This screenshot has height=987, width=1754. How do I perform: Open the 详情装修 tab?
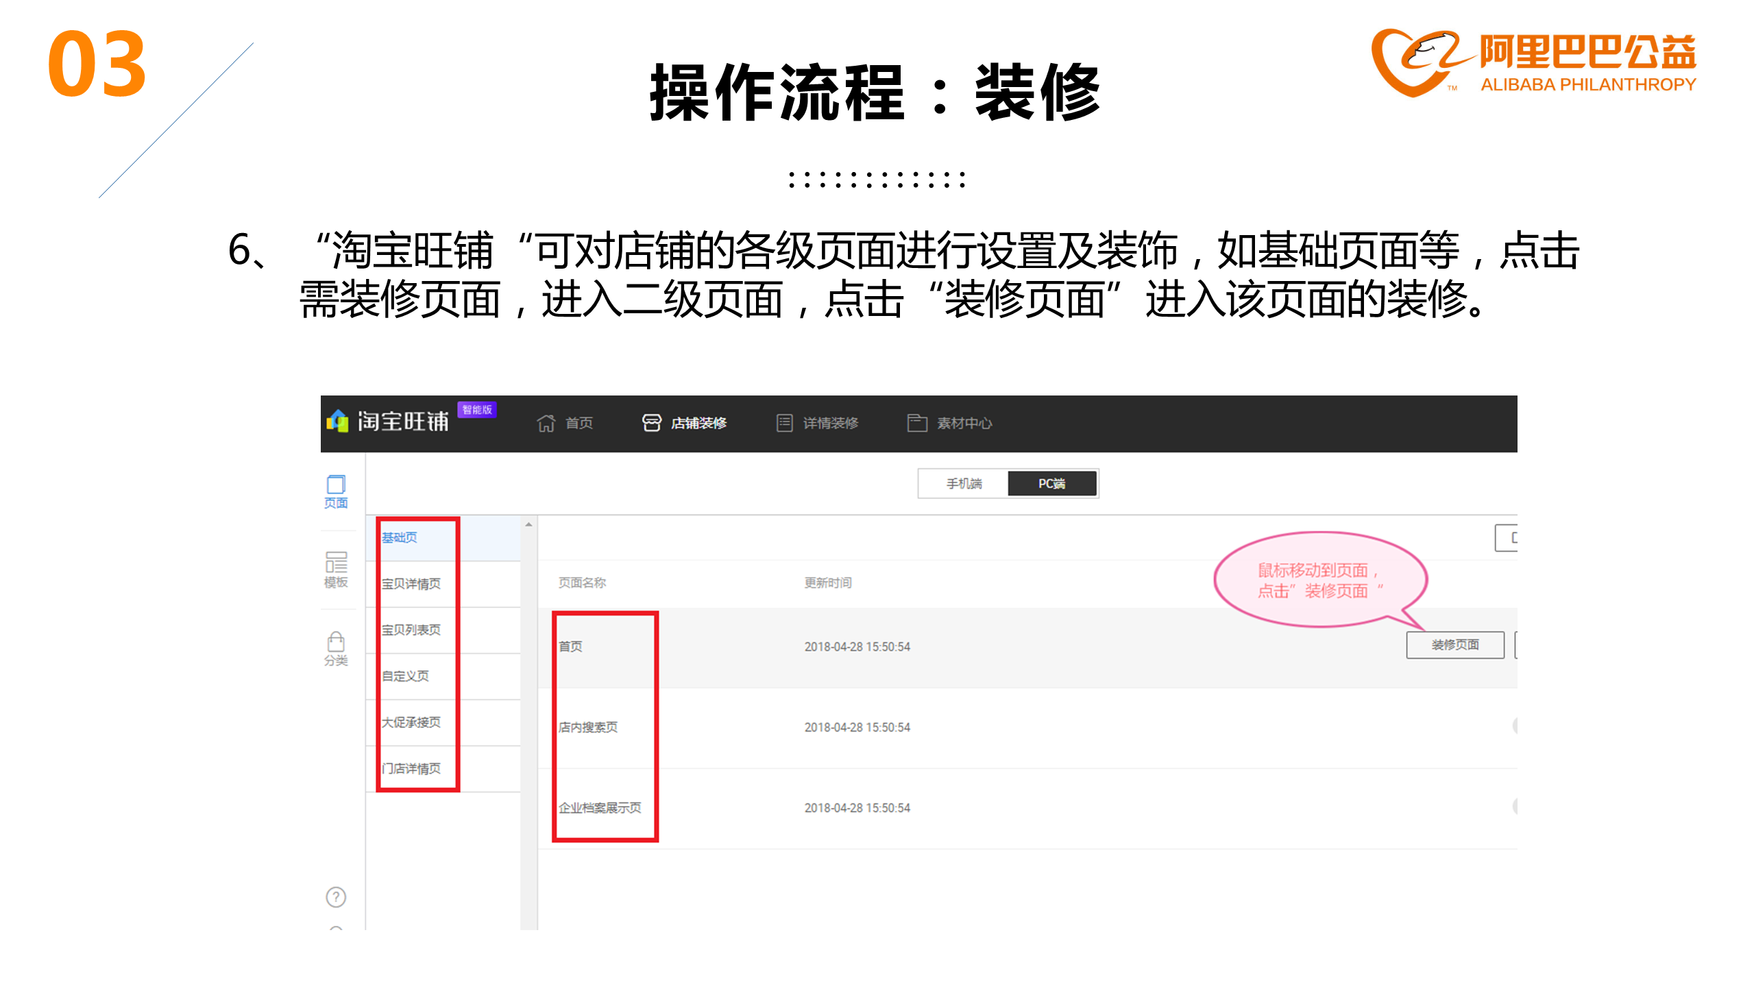tap(817, 423)
